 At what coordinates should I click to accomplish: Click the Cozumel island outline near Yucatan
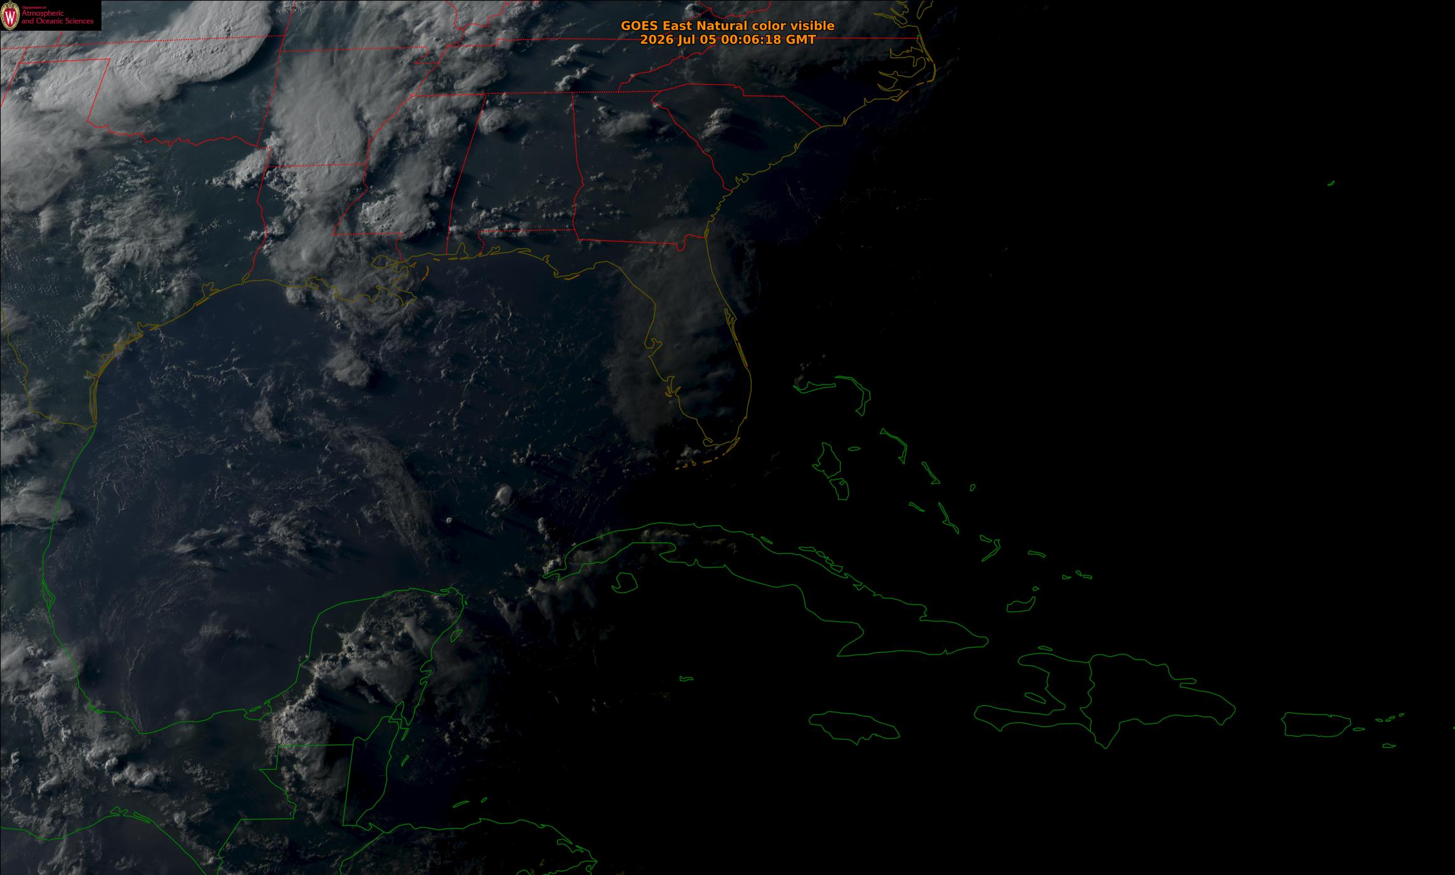pyautogui.click(x=457, y=636)
